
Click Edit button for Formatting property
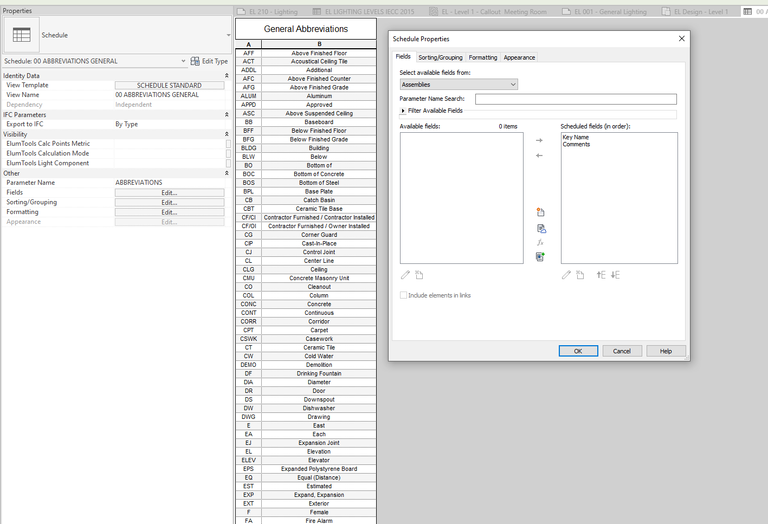point(169,212)
